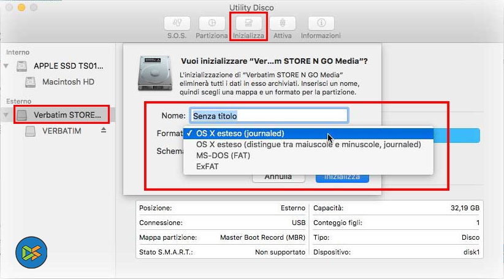Choose OS X esteso (journaled) format
The image size is (504, 279).
pos(240,133)
